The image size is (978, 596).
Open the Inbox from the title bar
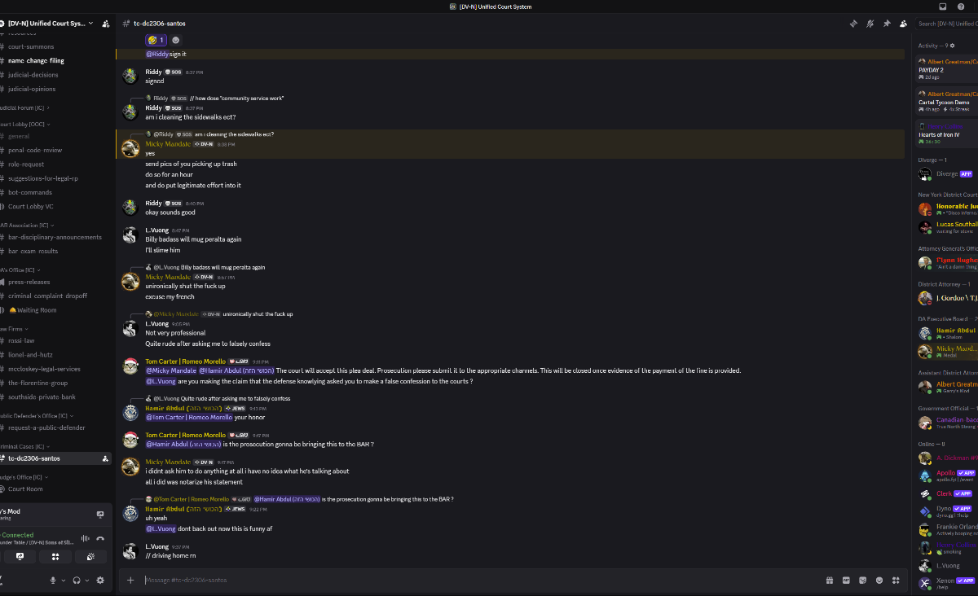943,7
